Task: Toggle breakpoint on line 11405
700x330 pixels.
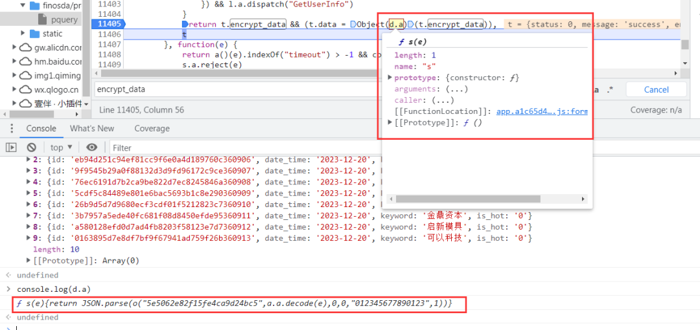Action: click(109, 24)
